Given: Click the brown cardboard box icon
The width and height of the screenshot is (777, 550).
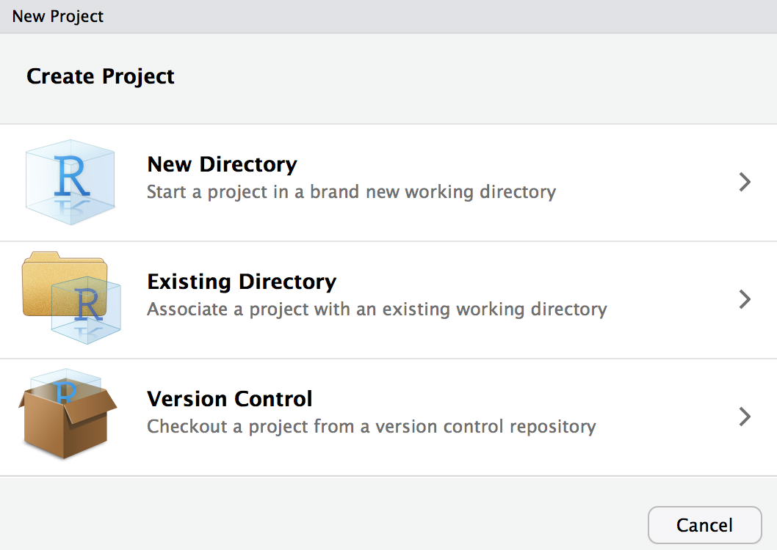Looking at the screenshot, I should pyautogui.click(x=68, y=429).
